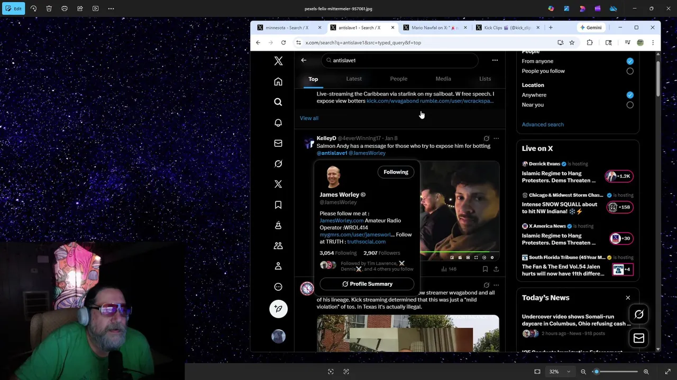Go to X Home in sidebar
677x380 pixels.
[278, 81]
